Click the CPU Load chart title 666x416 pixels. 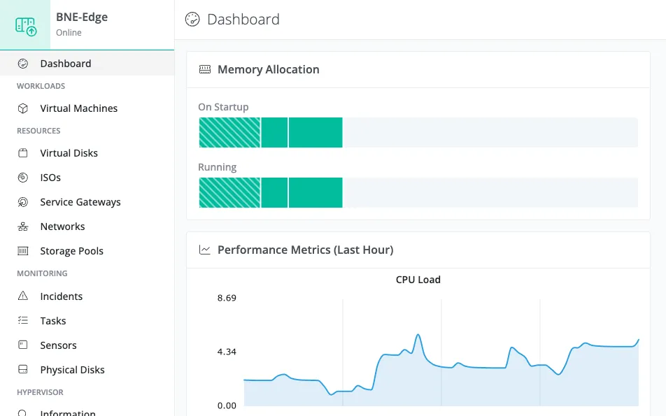coord(418,280)
